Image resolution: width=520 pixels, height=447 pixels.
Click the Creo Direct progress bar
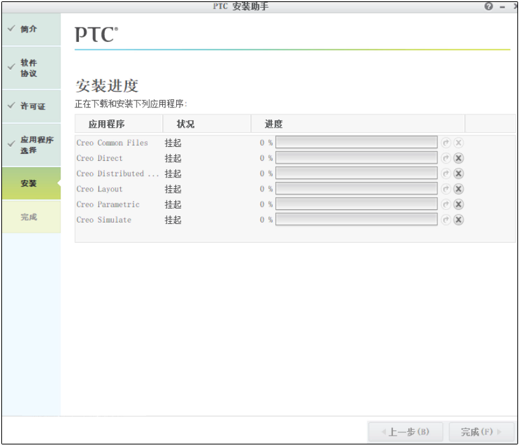356,158
